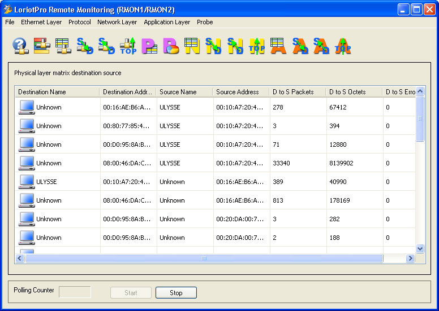This screenshot has width=439, height=311.
Task: Open the Network Layer menu
Action: point(117,22)
